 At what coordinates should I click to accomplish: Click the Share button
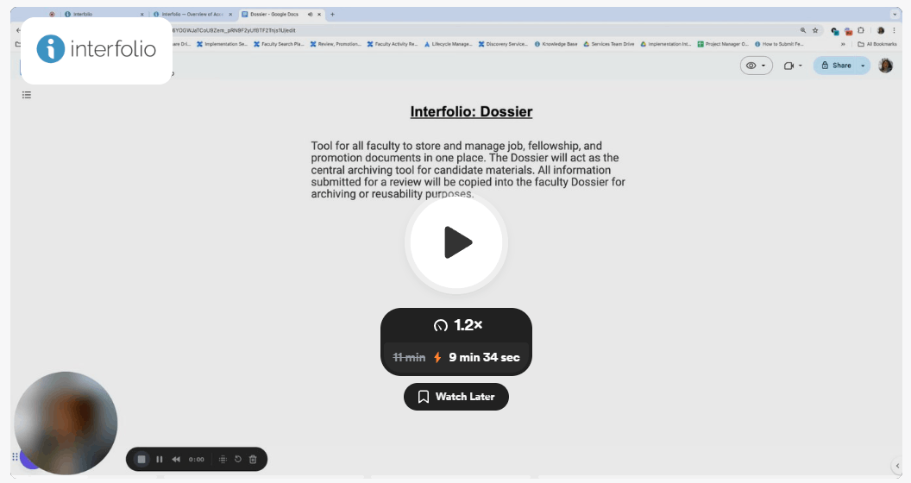tap(836, 66)
